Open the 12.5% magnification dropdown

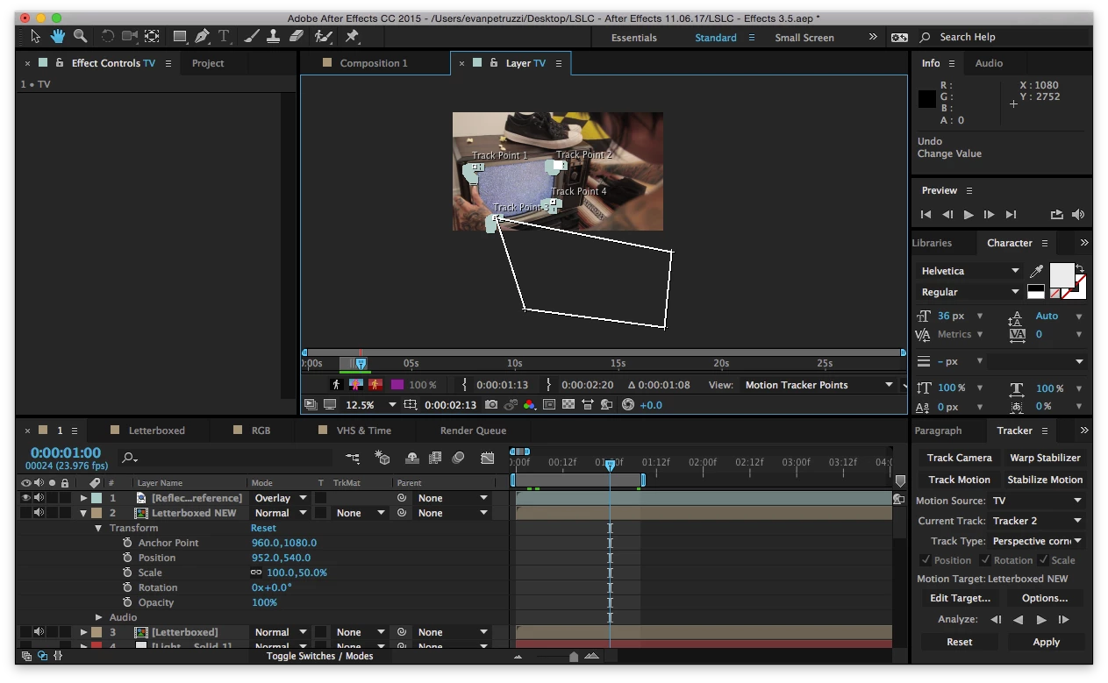click(x=371, y=405)
